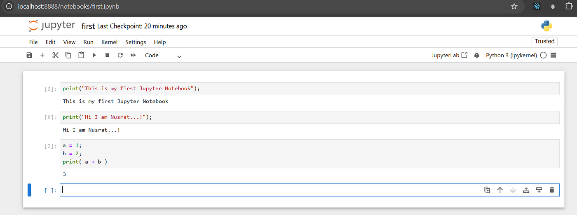Open the JupyterLab link in the toolbar
The image size is (577, 215).
449,55
